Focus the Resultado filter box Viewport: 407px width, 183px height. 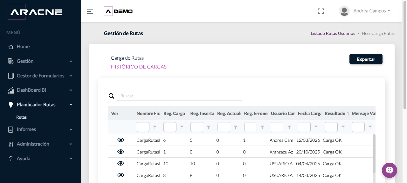(331, 127)
